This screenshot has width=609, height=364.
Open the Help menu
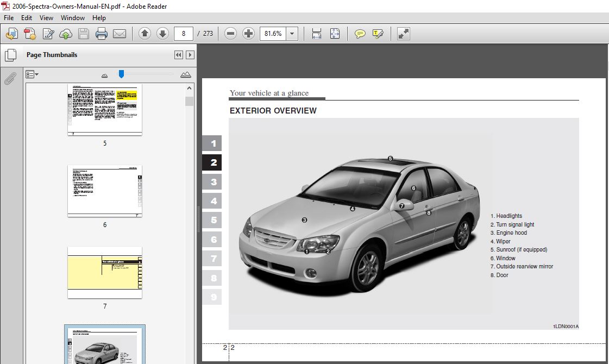point(99,18)
